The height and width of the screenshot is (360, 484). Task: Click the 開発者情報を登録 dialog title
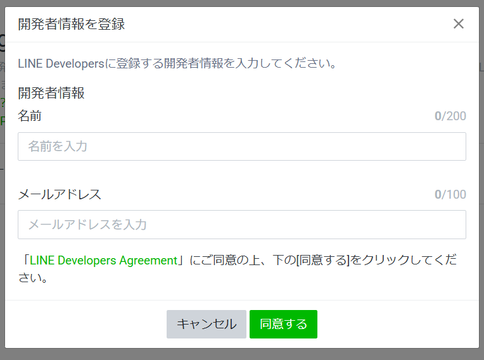point(71,25)
